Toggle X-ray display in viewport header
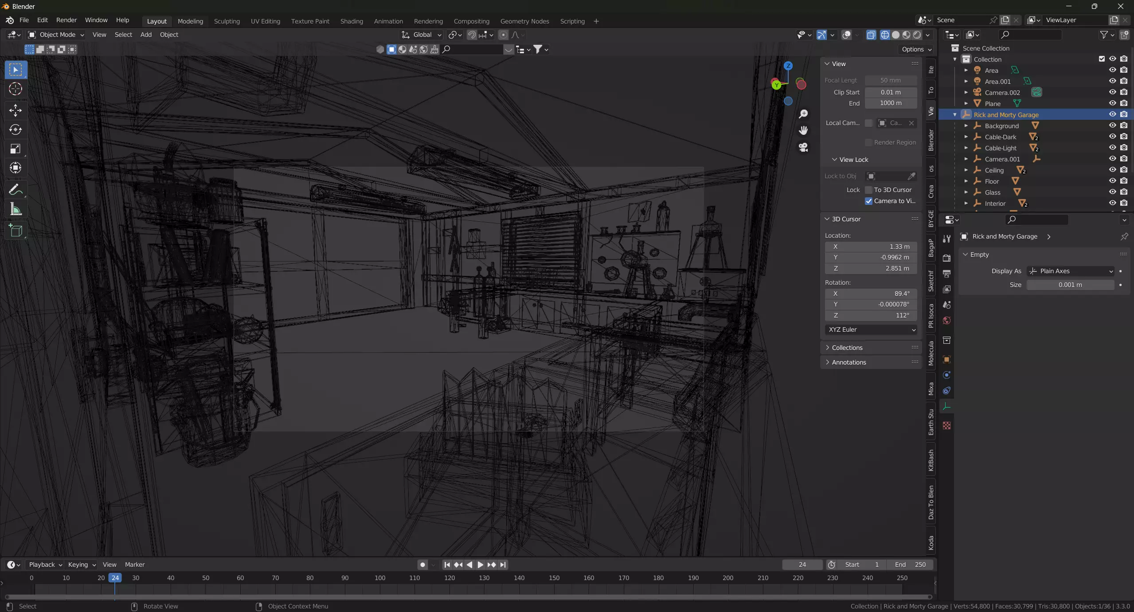Screen dimensions: 1134x612 [871, 35]
